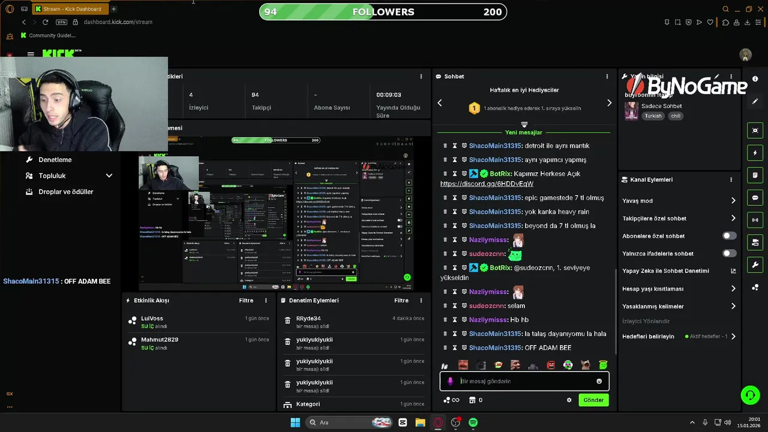Click the pencil edit icon in right sidebar
This screenshot has height=432, width=768.
pos(755,101)
